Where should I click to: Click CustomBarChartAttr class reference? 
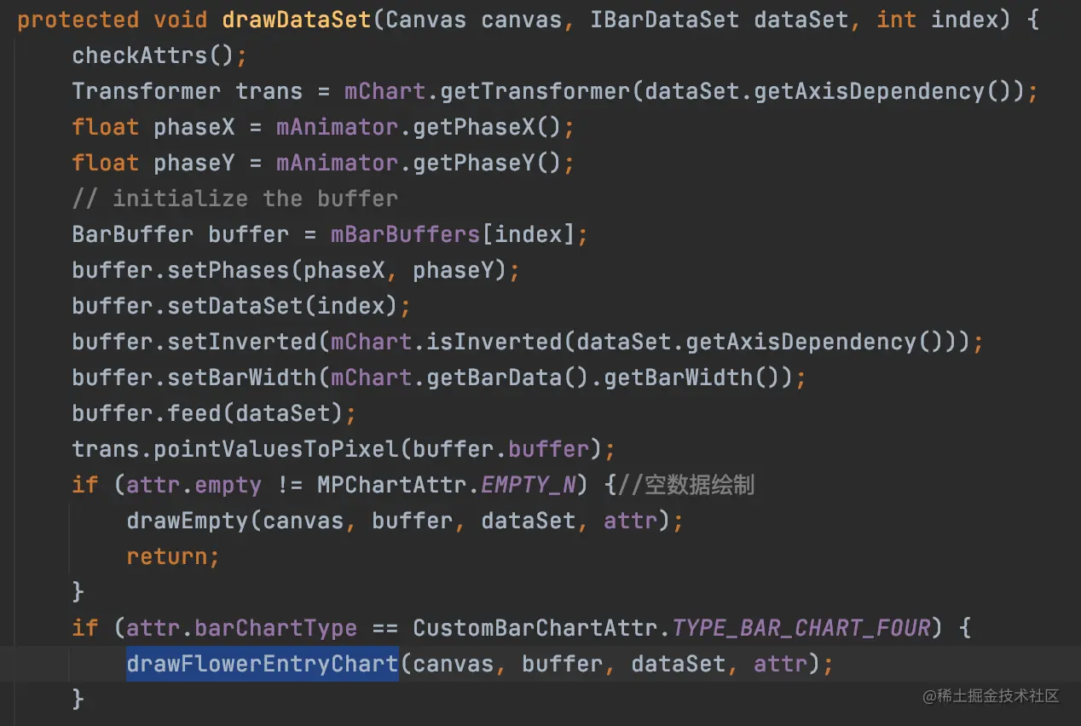click(x=535, y=628)
